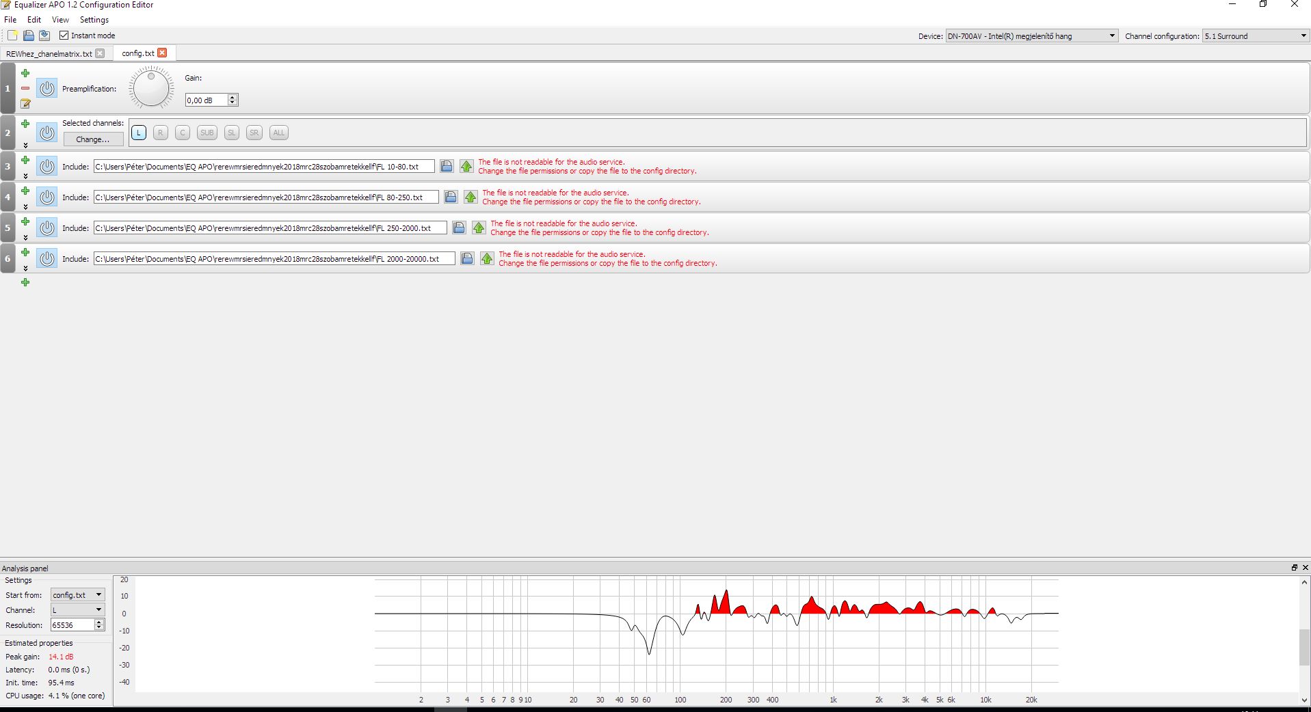Expand options for row 5
Screen dimensions: 1311x712
(25, 237)
